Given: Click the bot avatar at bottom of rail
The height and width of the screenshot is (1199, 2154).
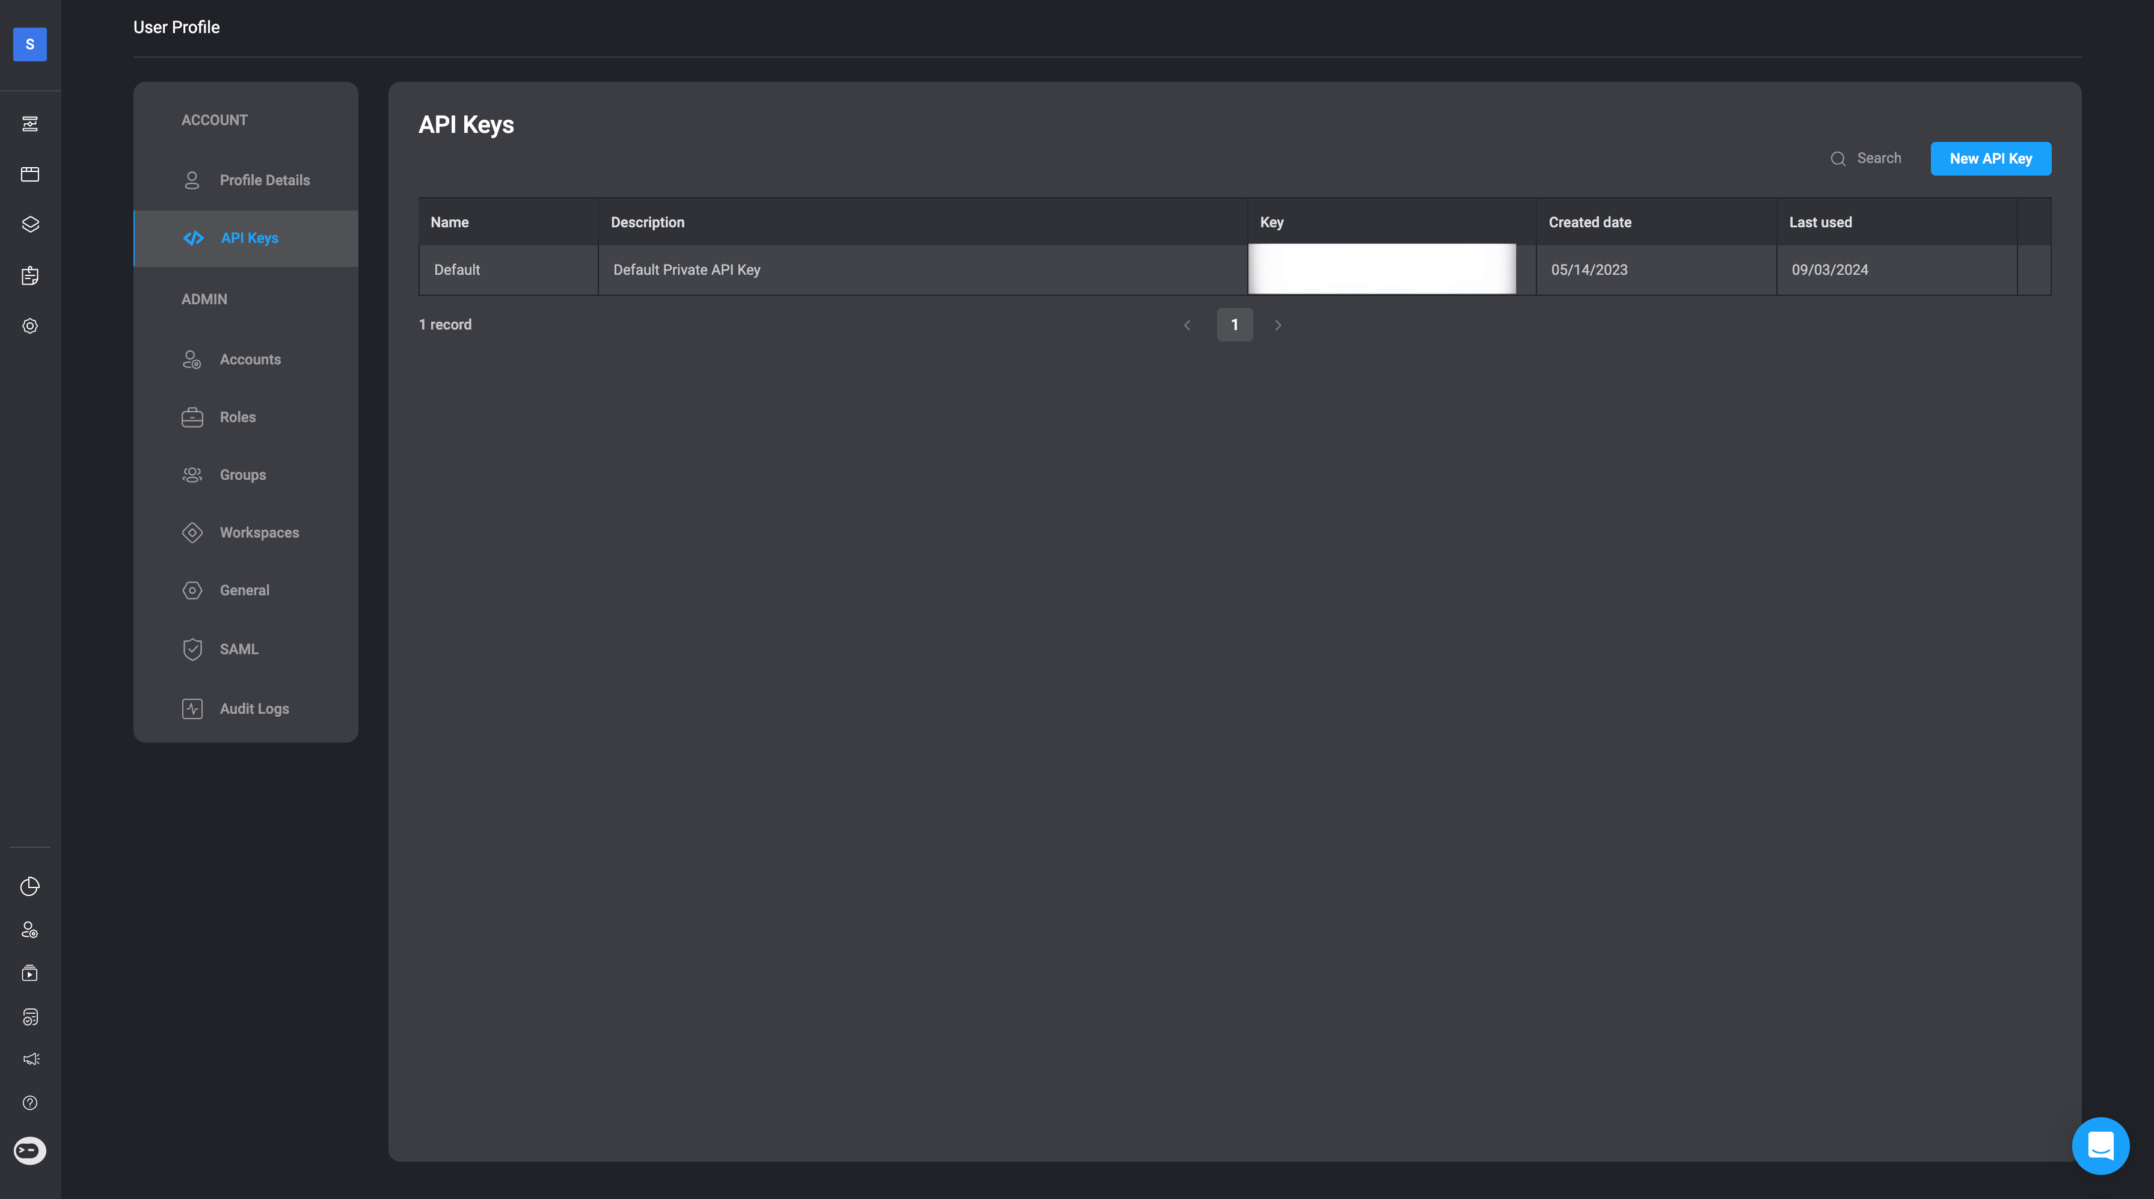Looking at the screenshot, I should point(30,1150).
